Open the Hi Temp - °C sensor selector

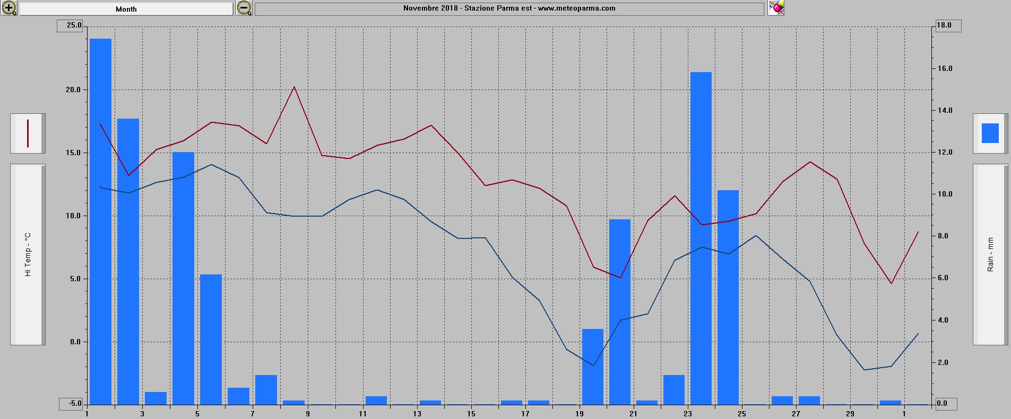pyautogui.click(x=28, y=254)
